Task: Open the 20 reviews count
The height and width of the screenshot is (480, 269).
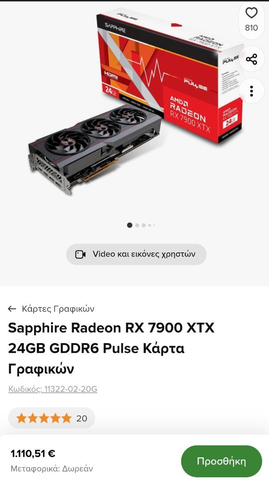Action: click(x=82, y=419)
